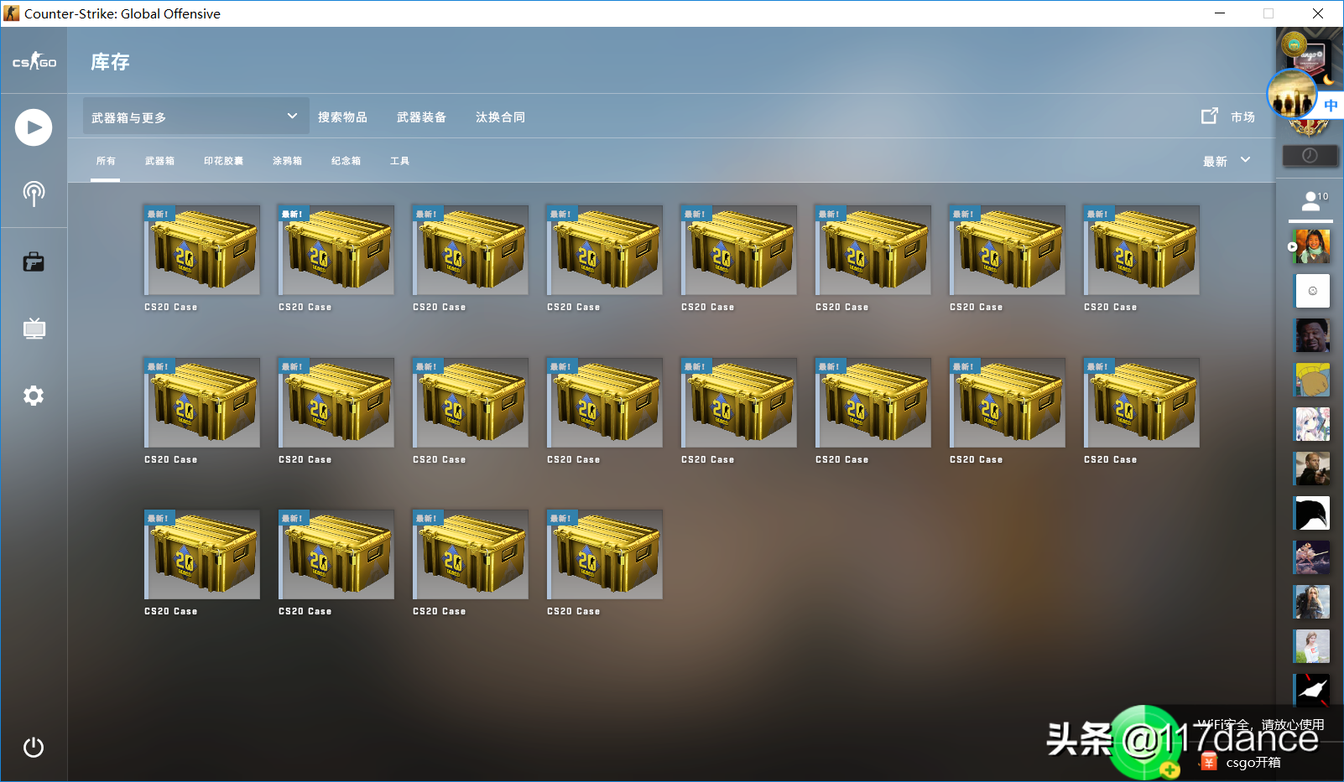Click the power quit icon at bottom left

pyautogui.click(x=34, y=747)
